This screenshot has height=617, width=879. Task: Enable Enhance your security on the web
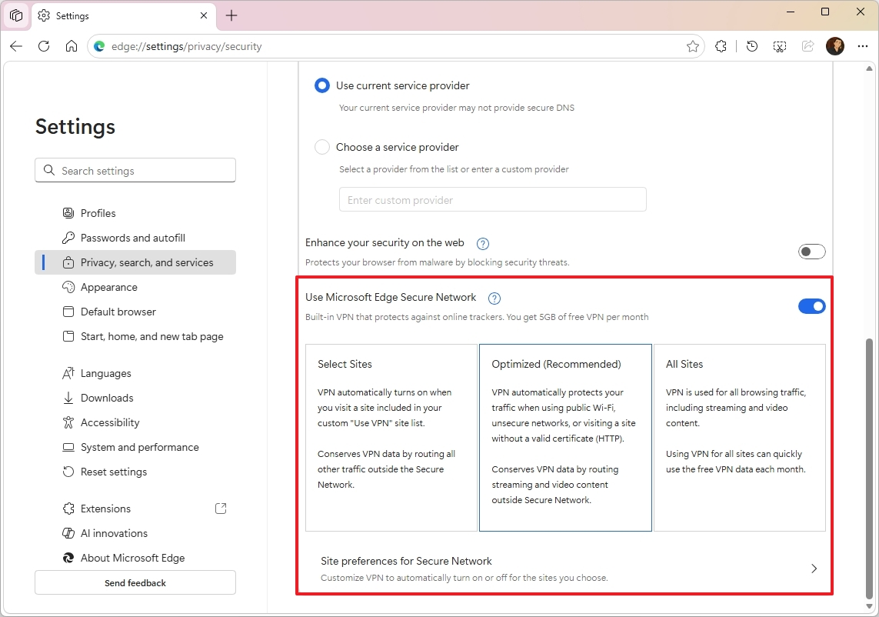811,251
